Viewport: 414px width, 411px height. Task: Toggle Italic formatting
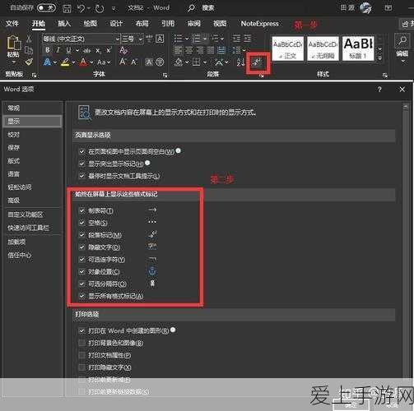[58, 50]
